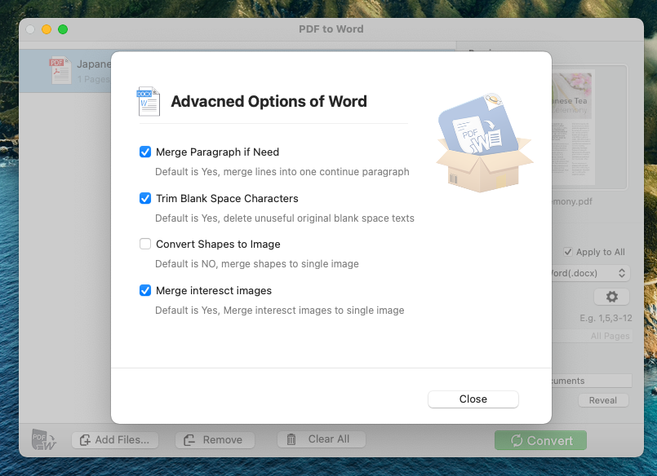The image size is (657, 476).
Task: Open the gear settings icon
Action: pos(612,297)
